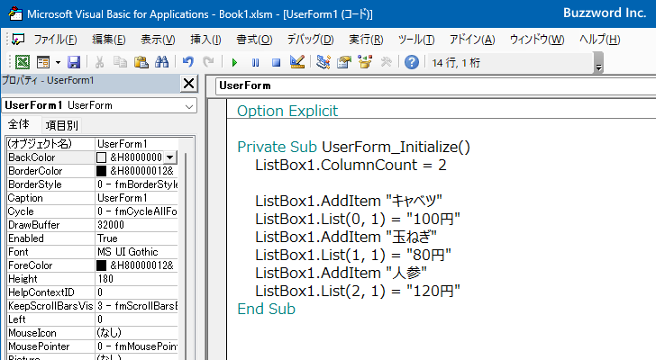Open the 書式(O) menu
The image size is (656, 360).
tap(254, 40)
